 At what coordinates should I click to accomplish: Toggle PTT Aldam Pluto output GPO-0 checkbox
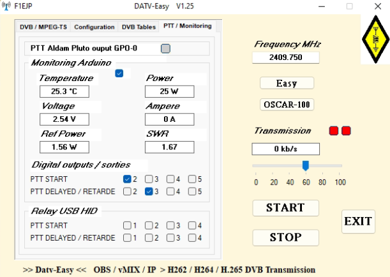(x=165, y=48)
